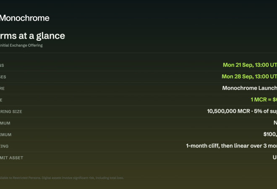Click the risk disclaimer footnote text

pos(62,178)
